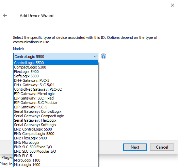Select MicroLogix 1400 model

click(x=56, y=165)
